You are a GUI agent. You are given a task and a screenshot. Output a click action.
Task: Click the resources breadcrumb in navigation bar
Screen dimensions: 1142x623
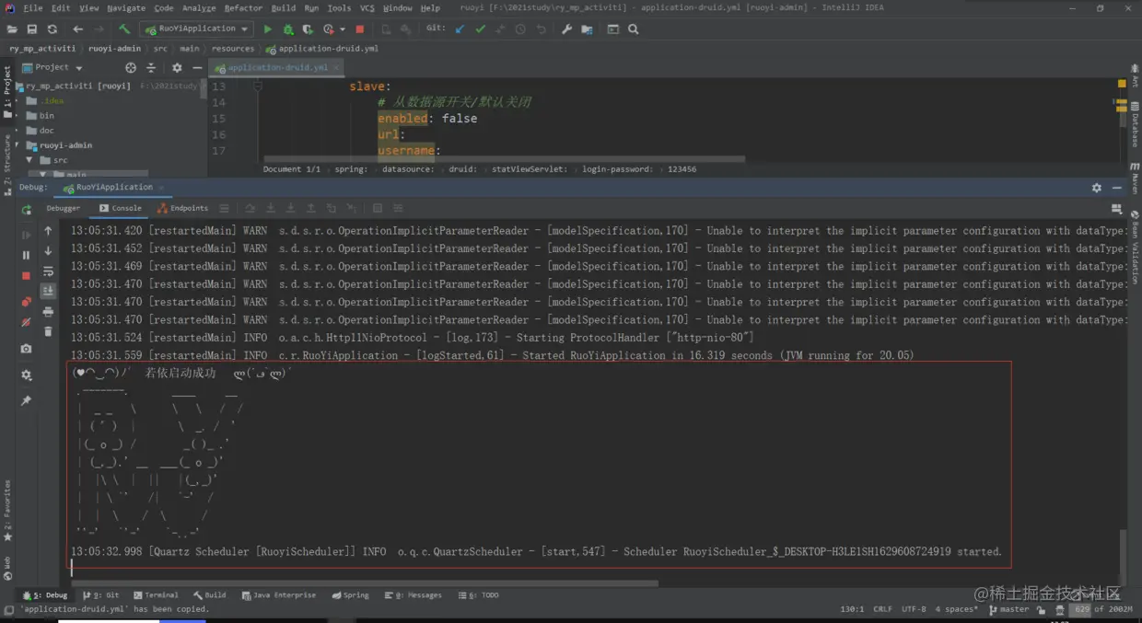[x=232, y=49]
